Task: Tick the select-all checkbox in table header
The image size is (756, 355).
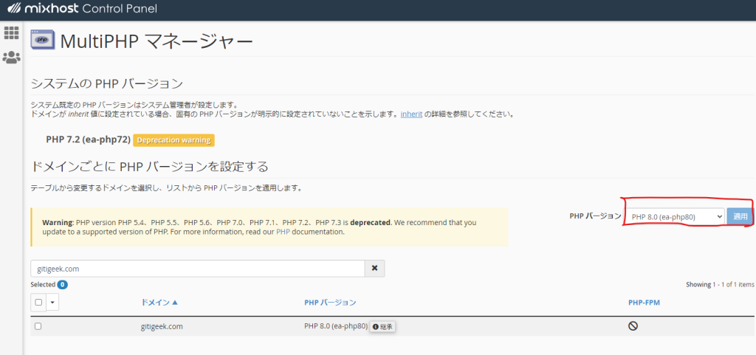Action: pyautogui.click(x=38, y=303)
